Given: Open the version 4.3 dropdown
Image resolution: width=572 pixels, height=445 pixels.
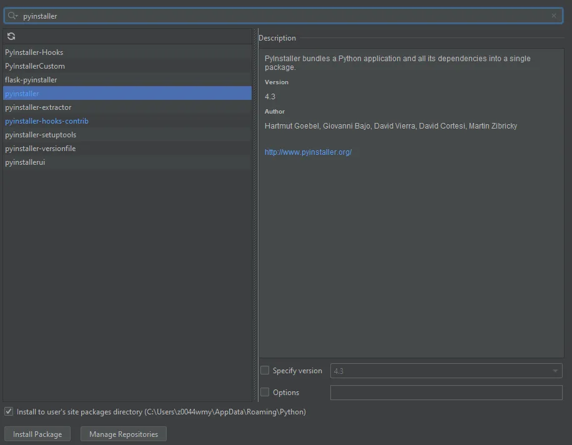Looking at the screenshot, I should (x=446, y=371).
